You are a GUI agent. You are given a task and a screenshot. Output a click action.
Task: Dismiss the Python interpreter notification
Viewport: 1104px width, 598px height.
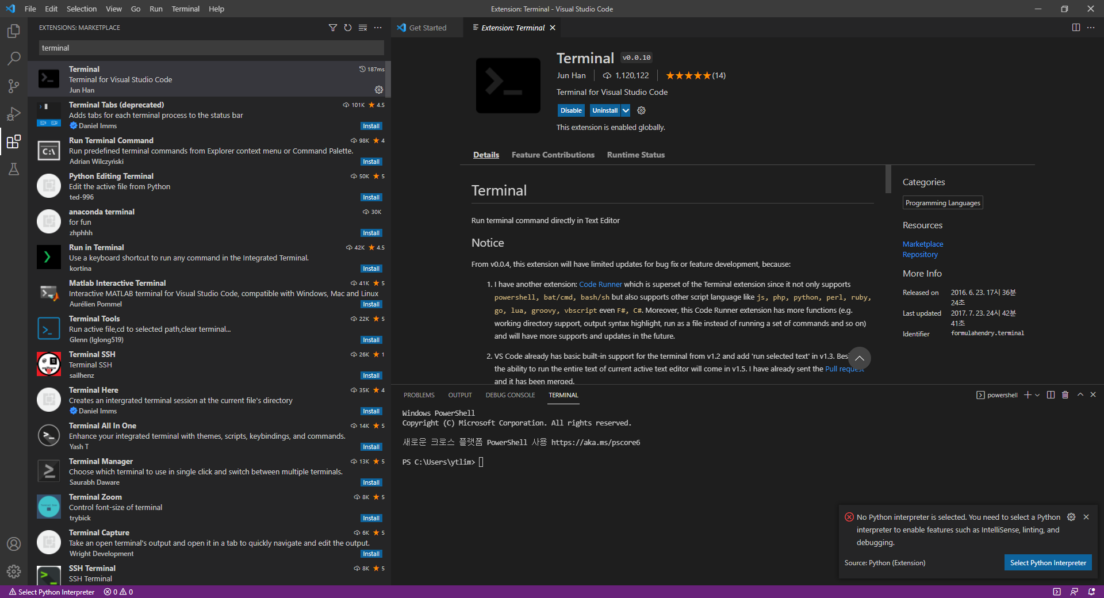coord(1086,517)
